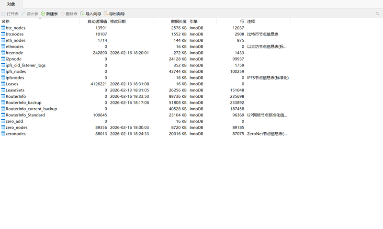
Task: Click the ZeroNet节点信息表 comment cell
Action: coord(267,134)
